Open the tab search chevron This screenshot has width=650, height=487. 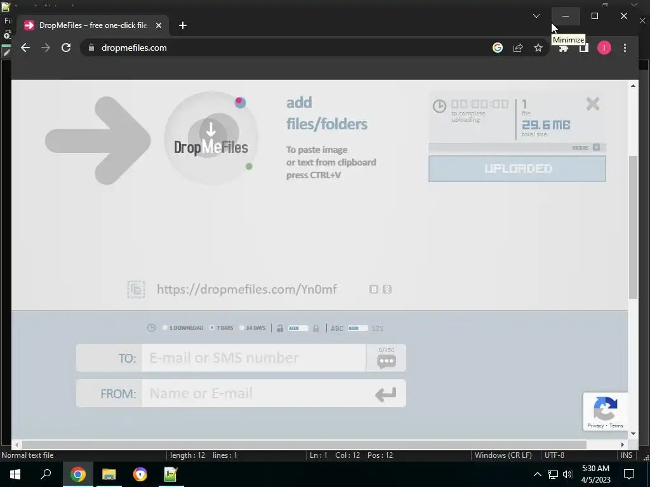536,16
